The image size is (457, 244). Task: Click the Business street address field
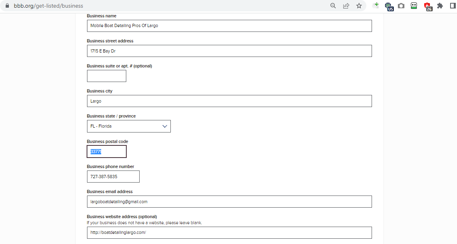tap(230, 51)
